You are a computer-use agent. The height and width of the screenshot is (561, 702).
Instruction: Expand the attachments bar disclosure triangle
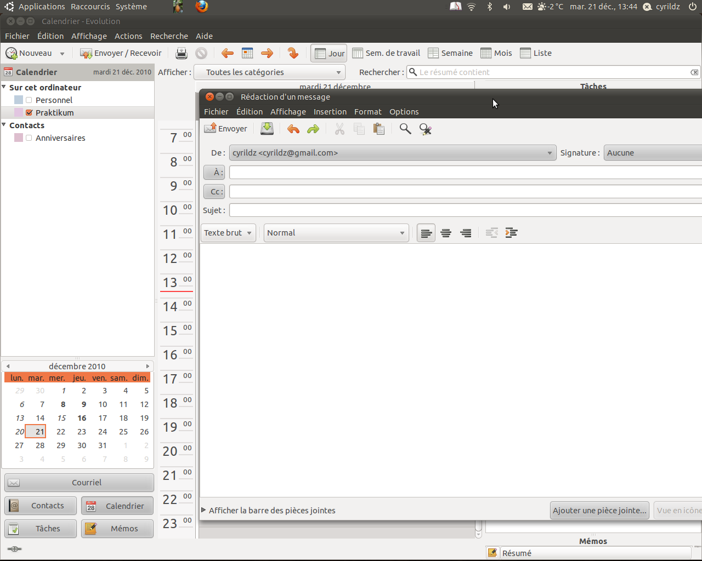pos(203,510)
